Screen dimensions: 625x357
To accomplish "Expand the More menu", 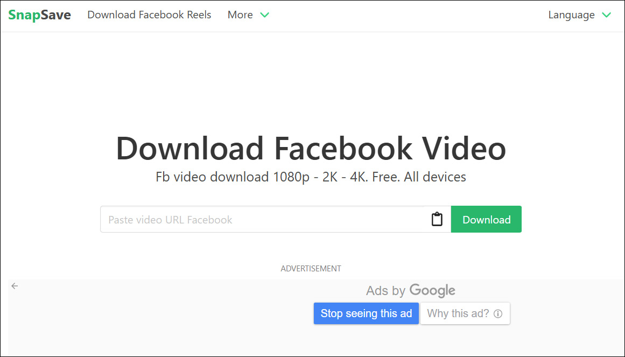I will pos(248,15).
